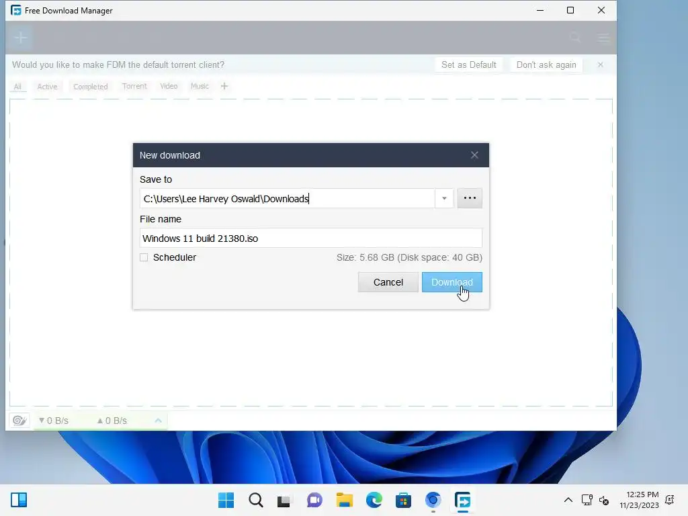Open the Chat app on taskbar
This screenshot has width=688, height=516.
[x=314, y=500]
